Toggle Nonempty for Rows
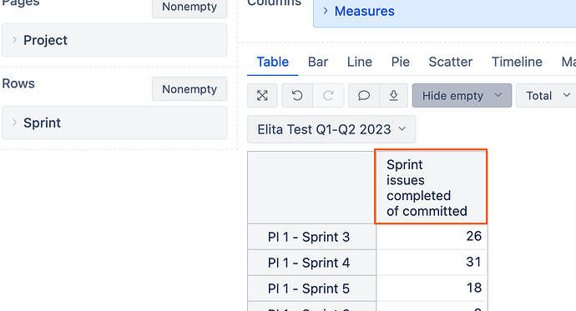The width and height of the screenshot is (576, 311). coord(189,89)
